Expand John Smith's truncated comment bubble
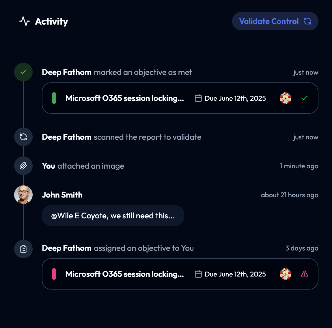 click(113, 215)
